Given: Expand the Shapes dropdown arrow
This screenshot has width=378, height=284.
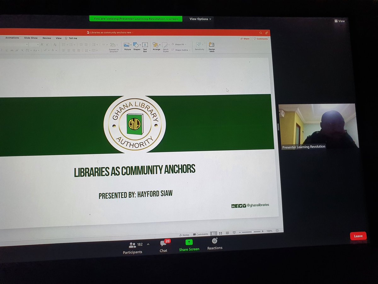Looking at the screenshot, I should (x=140, y=45).
